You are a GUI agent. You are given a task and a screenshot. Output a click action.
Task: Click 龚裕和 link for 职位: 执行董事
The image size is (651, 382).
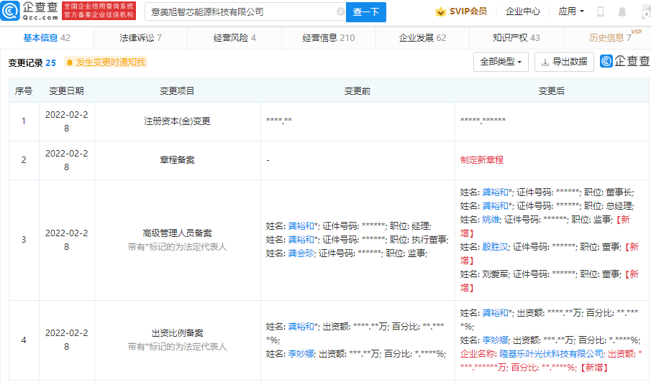301,240
